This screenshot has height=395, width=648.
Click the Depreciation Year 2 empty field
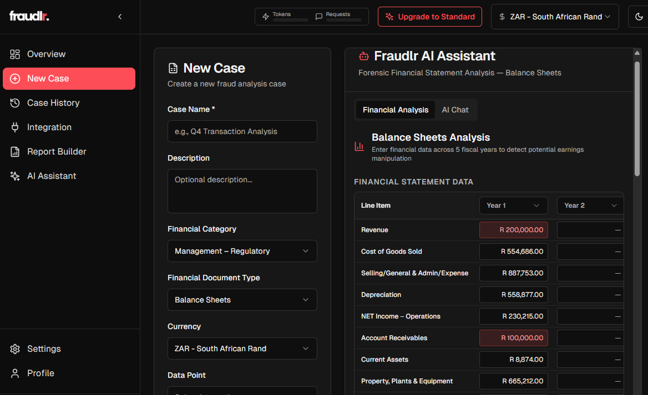tap(590, 295)
